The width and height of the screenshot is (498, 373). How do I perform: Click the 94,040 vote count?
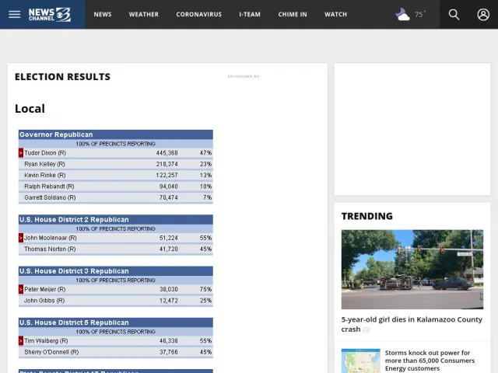point(168,186)
